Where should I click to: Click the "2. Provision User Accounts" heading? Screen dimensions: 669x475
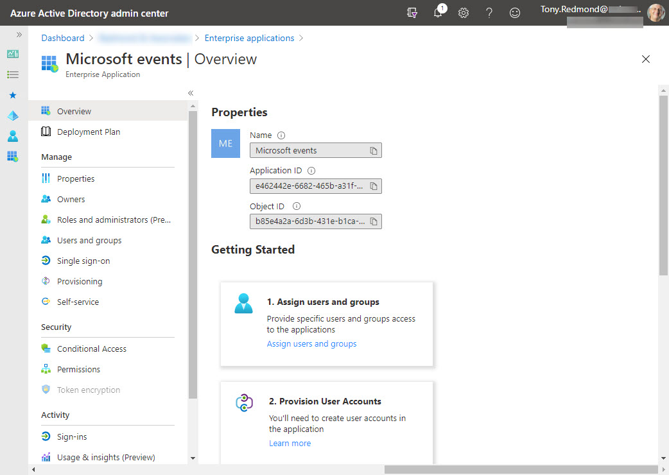325,401
